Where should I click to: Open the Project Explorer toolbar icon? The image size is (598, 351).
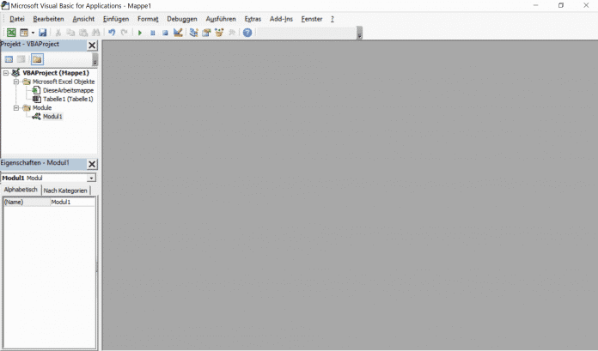193,33
